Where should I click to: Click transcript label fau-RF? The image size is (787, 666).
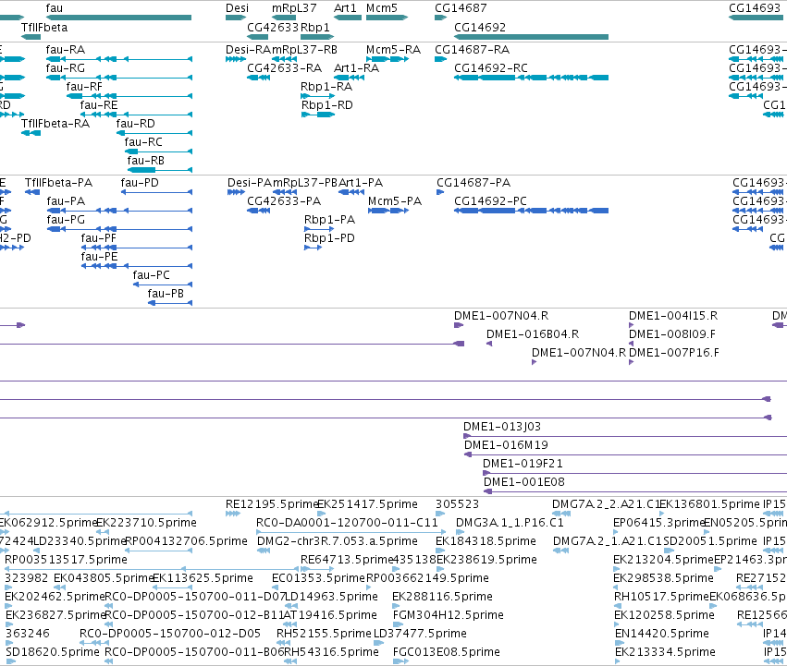(x=84, y=86)
